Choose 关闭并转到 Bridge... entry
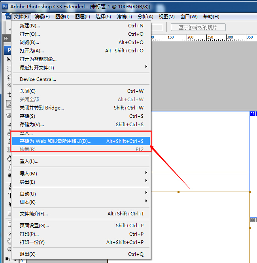This screenshot has width=257, height=263. click(x=81, y=108)
